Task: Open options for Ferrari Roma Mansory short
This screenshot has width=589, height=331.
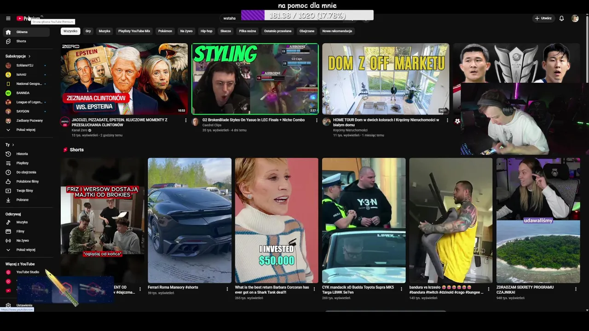Action: pyautogui.click(x=227, y=289)
